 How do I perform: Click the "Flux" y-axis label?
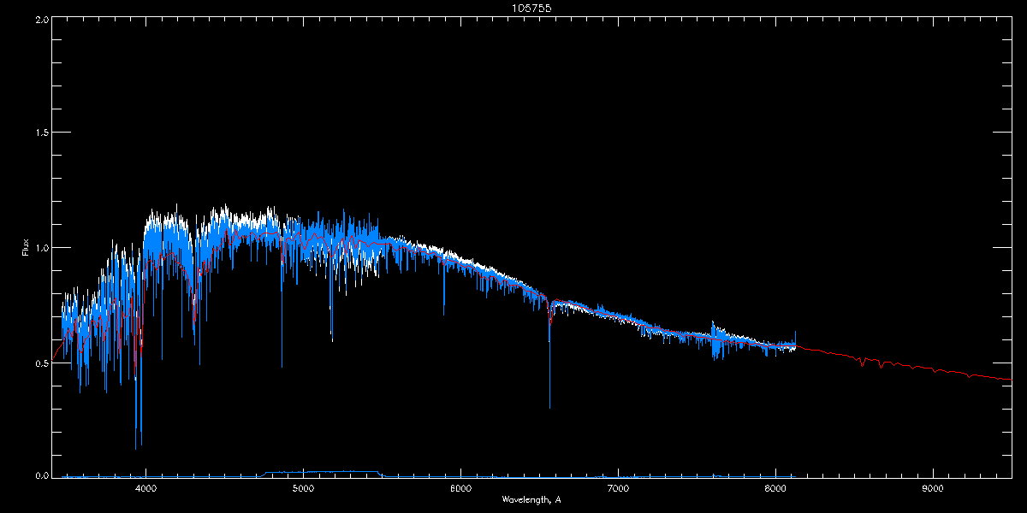coord(26,247)
